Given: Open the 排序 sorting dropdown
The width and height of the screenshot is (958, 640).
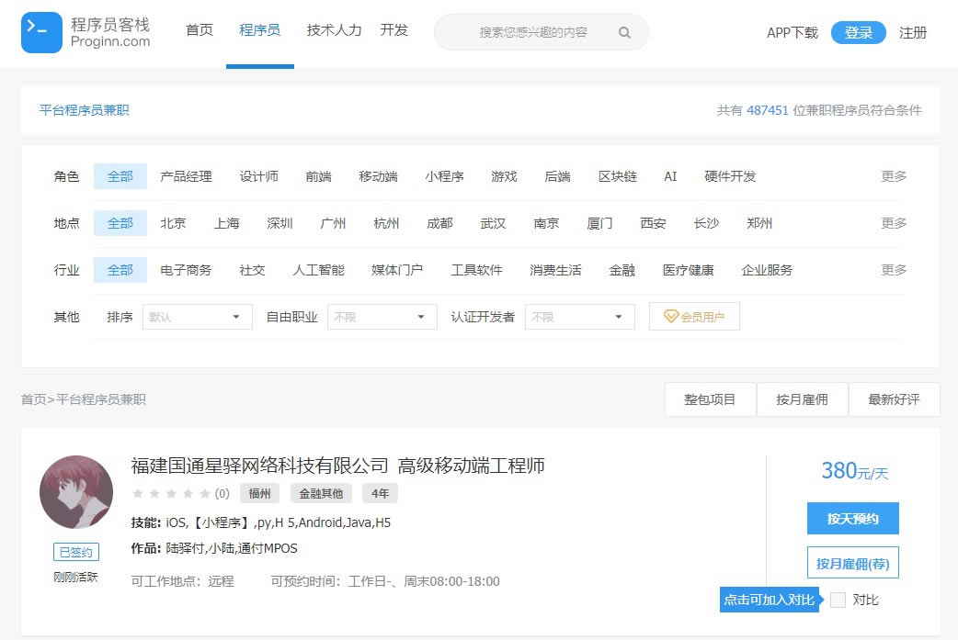Looking at the screenshot, I should click(197, 316).
